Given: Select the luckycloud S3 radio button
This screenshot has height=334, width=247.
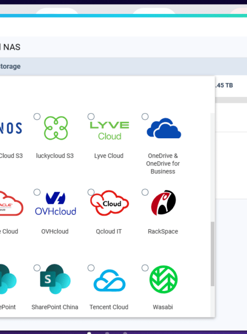Looking at the screenshot, I should [37, 117].
